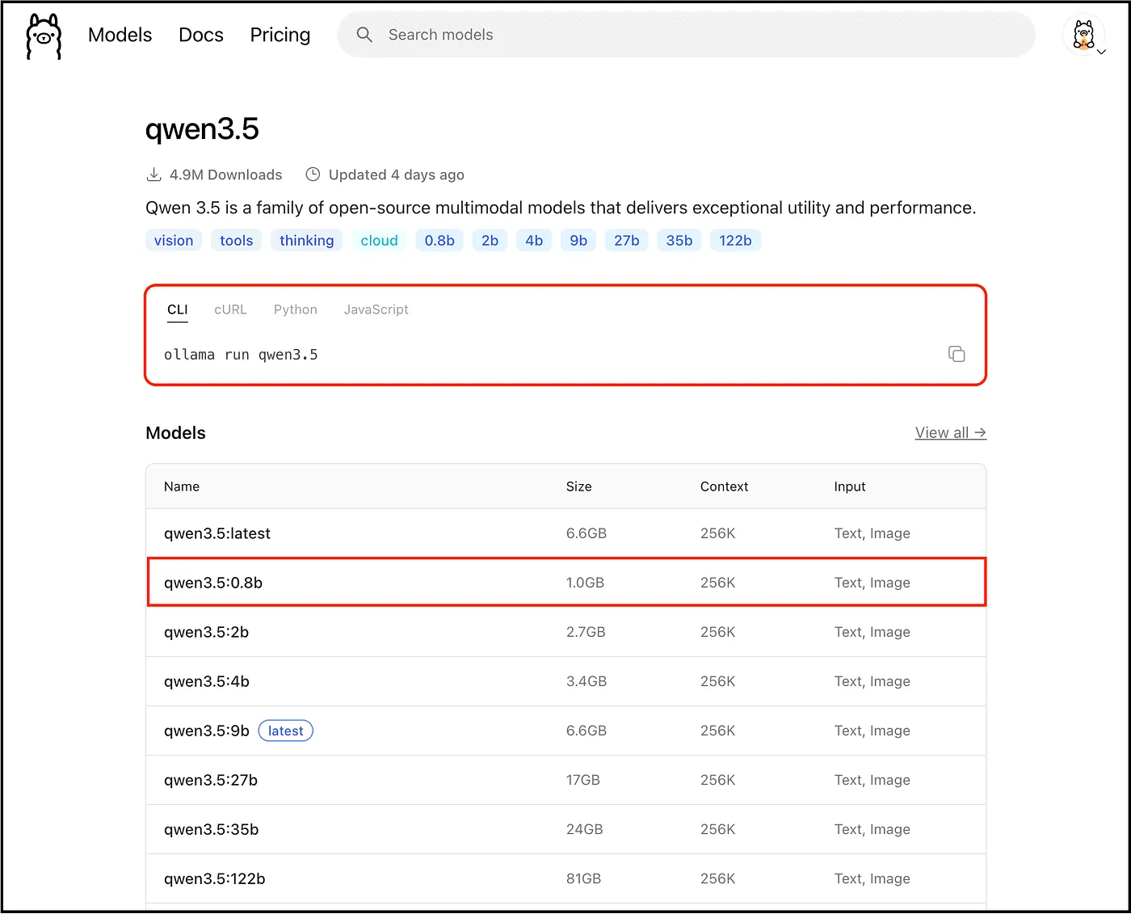Click the Input column header
The image size is (1131, 914).
pyautogui.click(x=850, y=486)
